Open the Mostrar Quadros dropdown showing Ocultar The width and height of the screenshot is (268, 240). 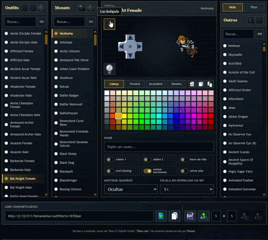[x=131, y=189]
